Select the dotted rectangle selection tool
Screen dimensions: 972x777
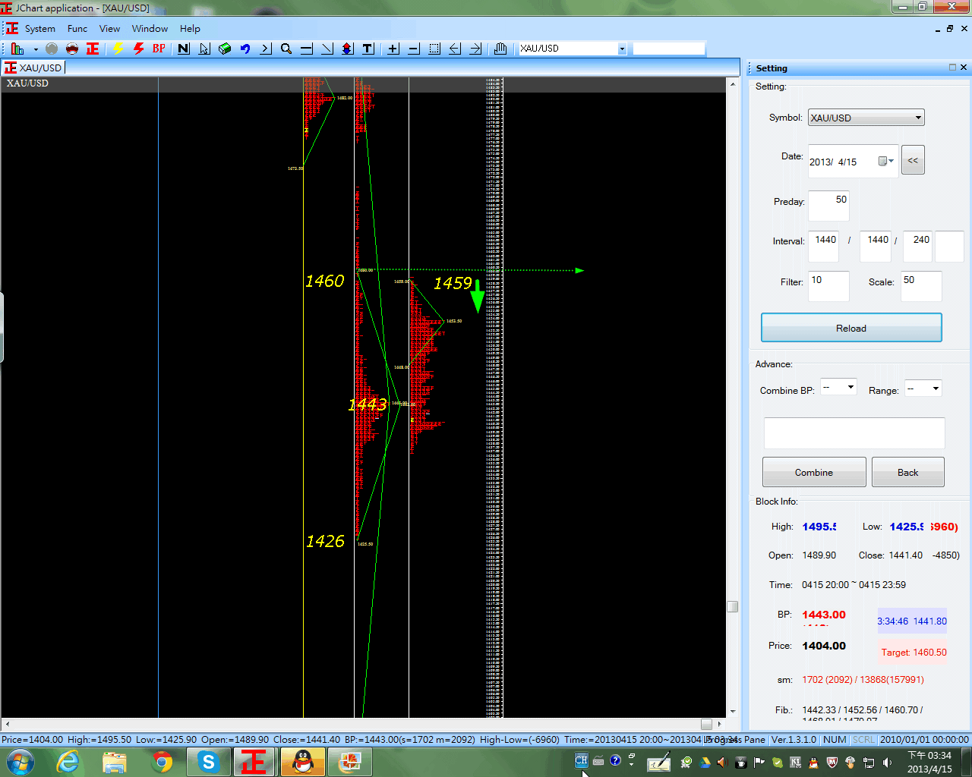pos(434,49)
